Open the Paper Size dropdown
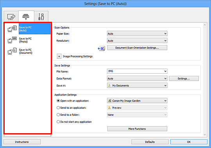211x148 pixels. click(x=137, y=33)
